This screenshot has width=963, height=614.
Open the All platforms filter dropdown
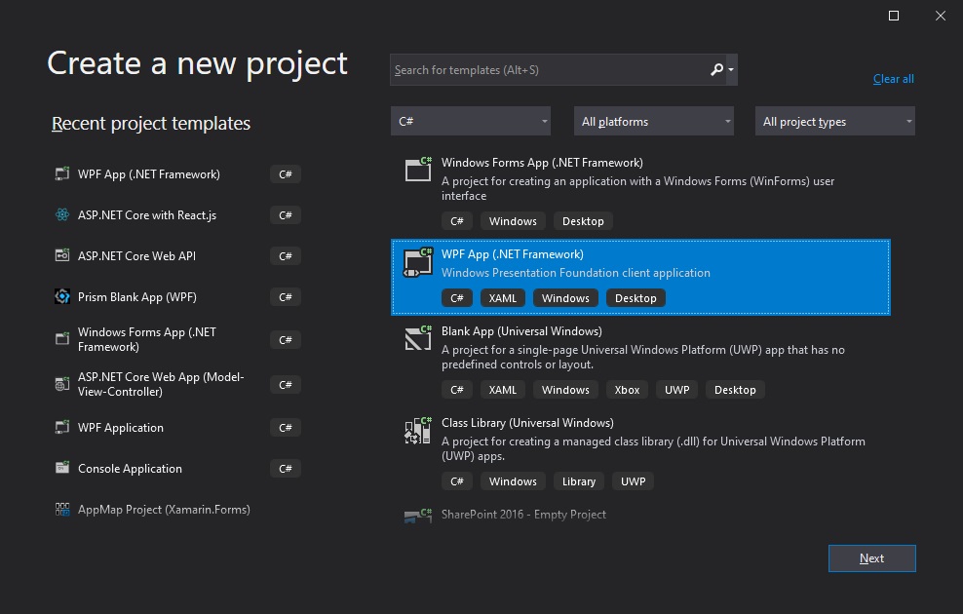(x=653, y=121)
